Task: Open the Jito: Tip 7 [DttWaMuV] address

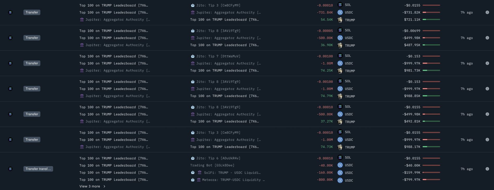Action: pos(218,56)
